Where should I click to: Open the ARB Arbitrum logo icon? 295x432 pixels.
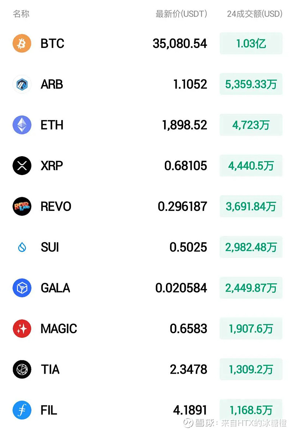pos(22,84)
